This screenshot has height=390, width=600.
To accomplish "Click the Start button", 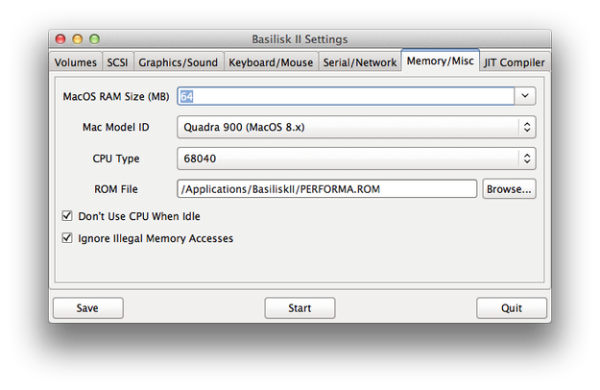I will coord(300,308).
